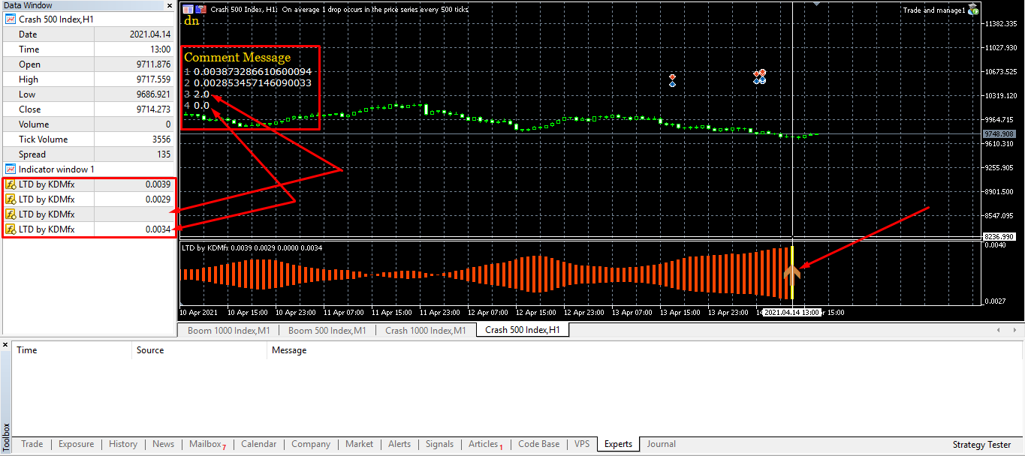Open Depth of Market icon beside chart title
This screenshot has width=1025, height=456.
pos(200,9)
